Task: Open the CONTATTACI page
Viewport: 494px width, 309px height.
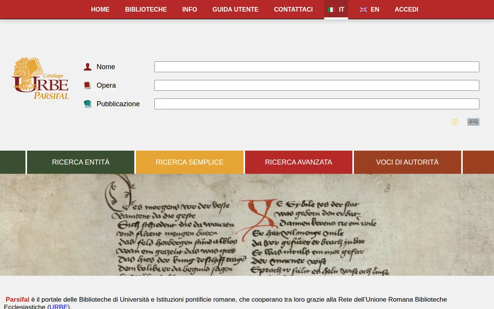Action: tap(293, 10)
